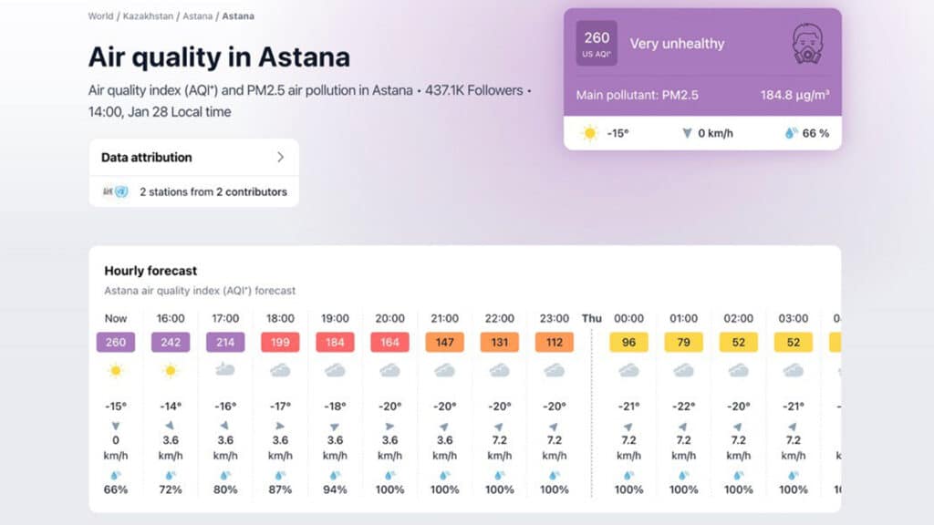
Task: Click humidity droplet icon beside 66 %
Action: click(791, 133)
